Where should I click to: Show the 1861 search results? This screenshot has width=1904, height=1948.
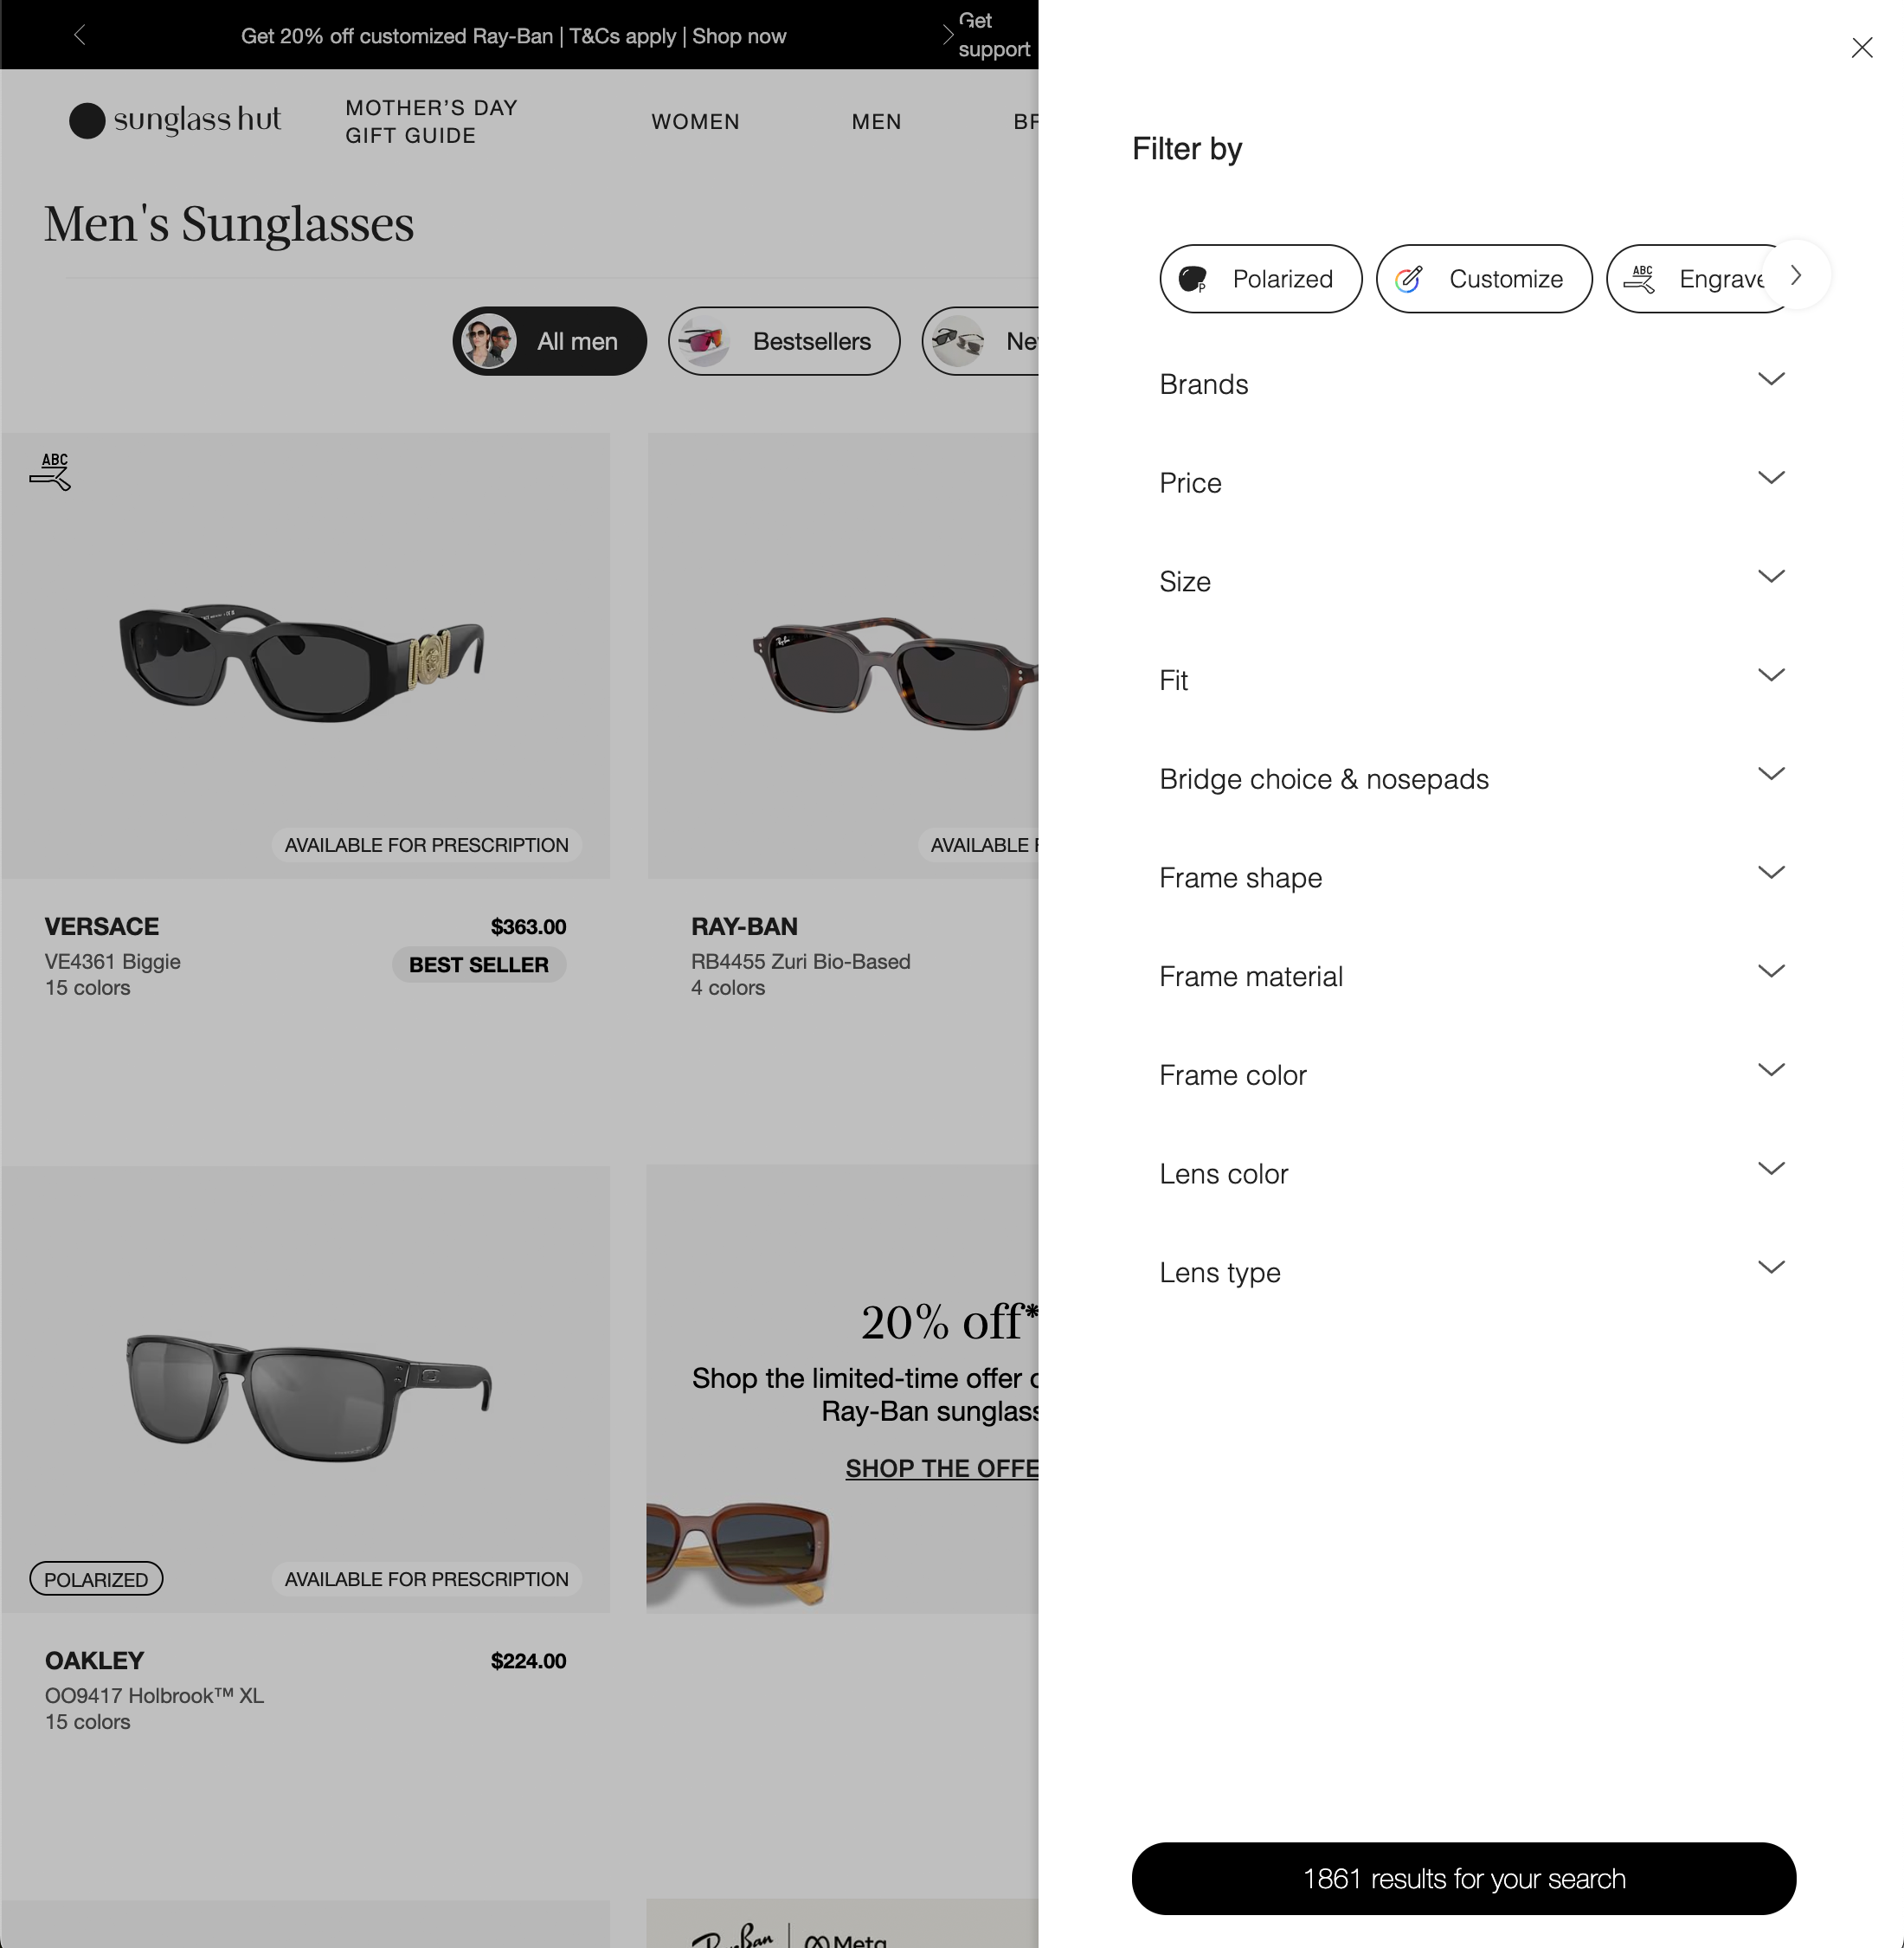pyautogui.click(x=1463, y=1878)
